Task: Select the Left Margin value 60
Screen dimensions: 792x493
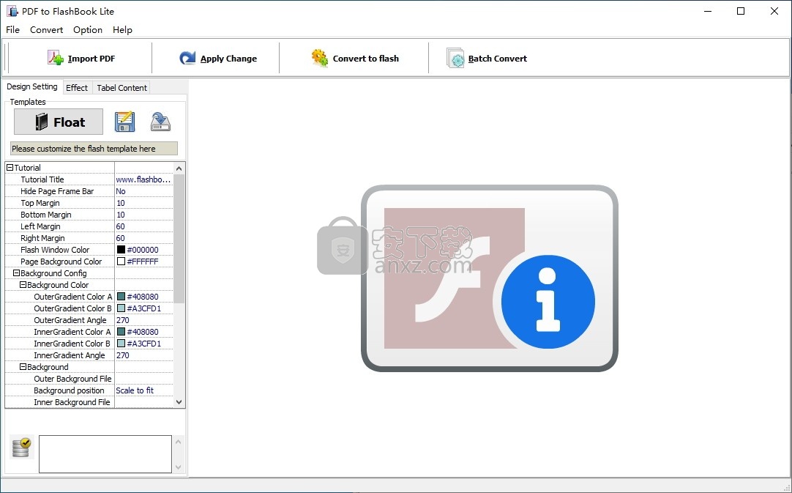Action: tap(144, 226)
